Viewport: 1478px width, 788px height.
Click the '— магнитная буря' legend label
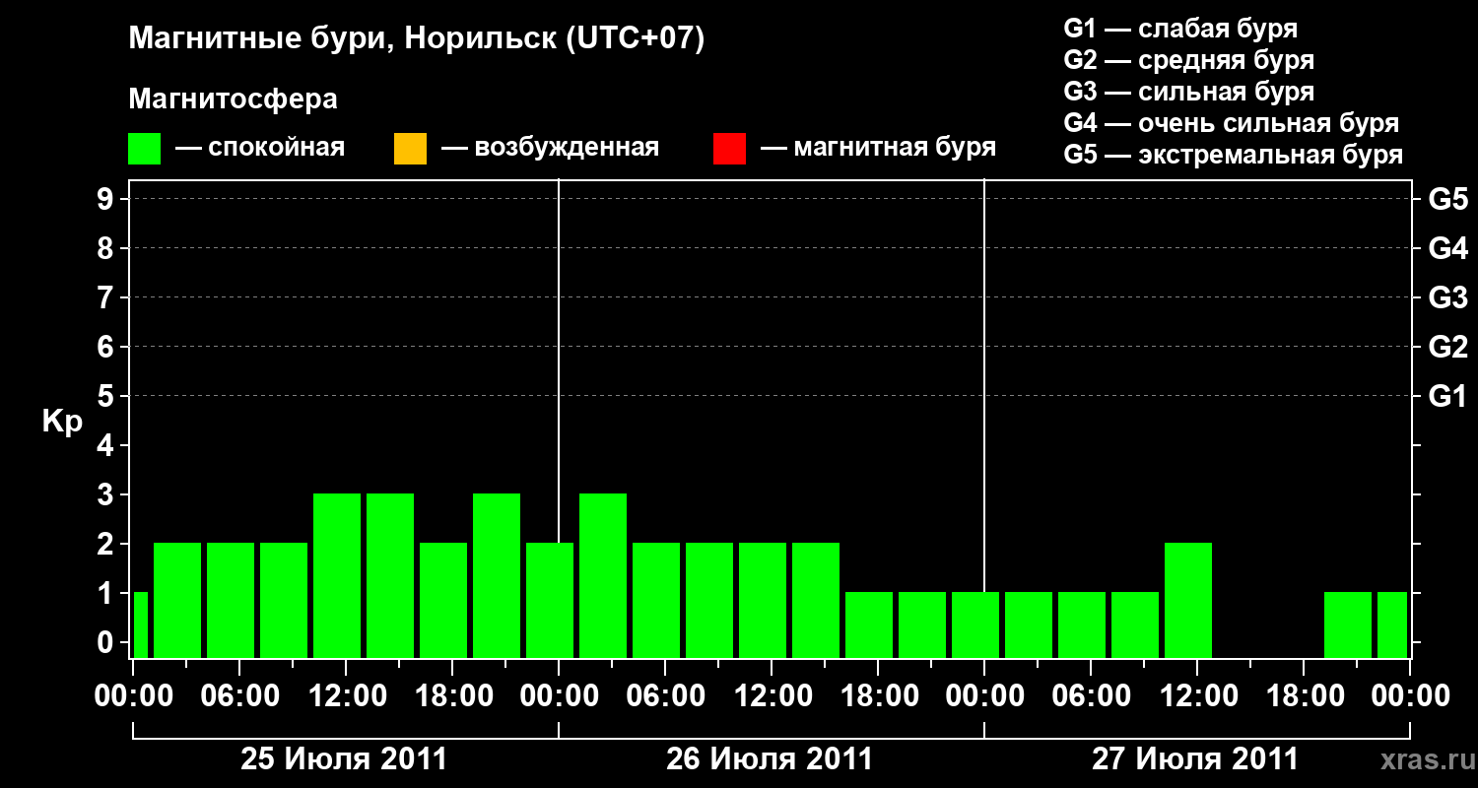tap(878, 148)
